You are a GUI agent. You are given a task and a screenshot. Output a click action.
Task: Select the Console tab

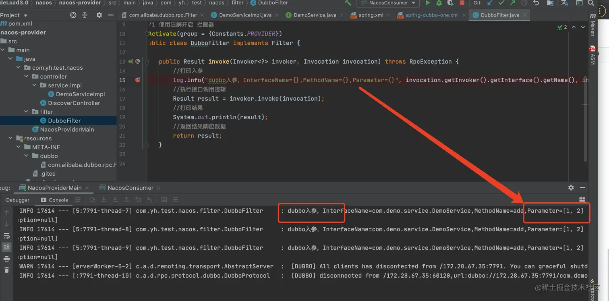click(x=54, y=200)
